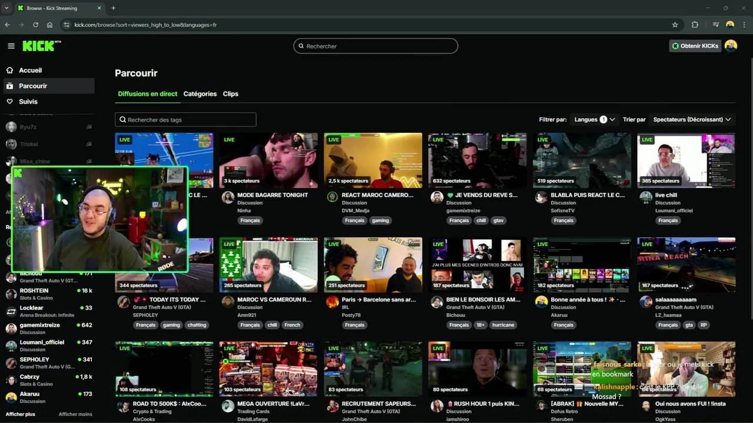The height and width of the screenshot is (423, 753).
Task: Click SofixneTV channel avatar
Action: click(541, 197)
